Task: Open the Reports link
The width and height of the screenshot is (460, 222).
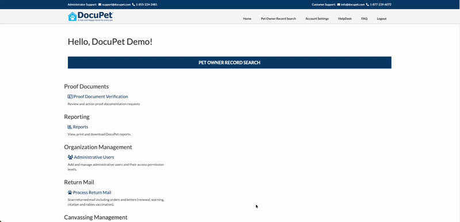Action: tap(80, 127)
